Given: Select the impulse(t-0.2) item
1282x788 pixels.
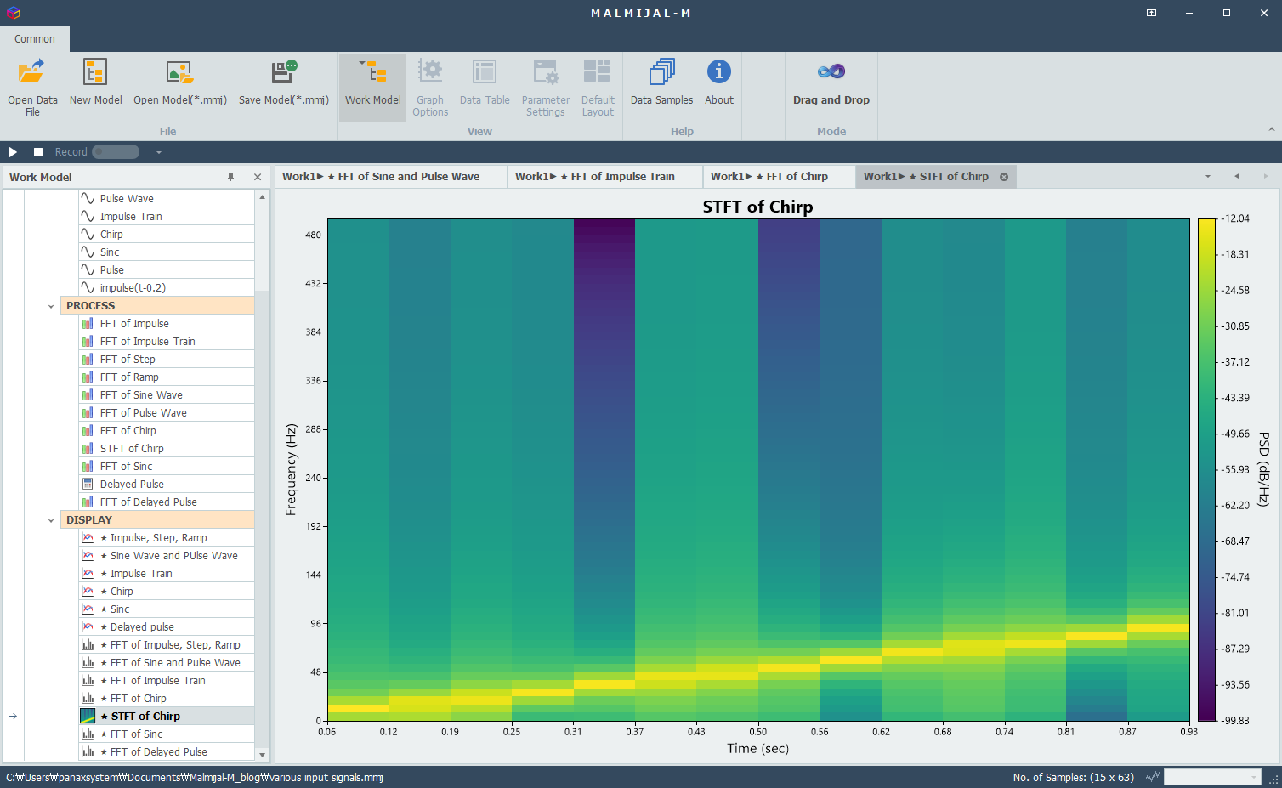Looking at the screenshot, I should pos(167,288).
